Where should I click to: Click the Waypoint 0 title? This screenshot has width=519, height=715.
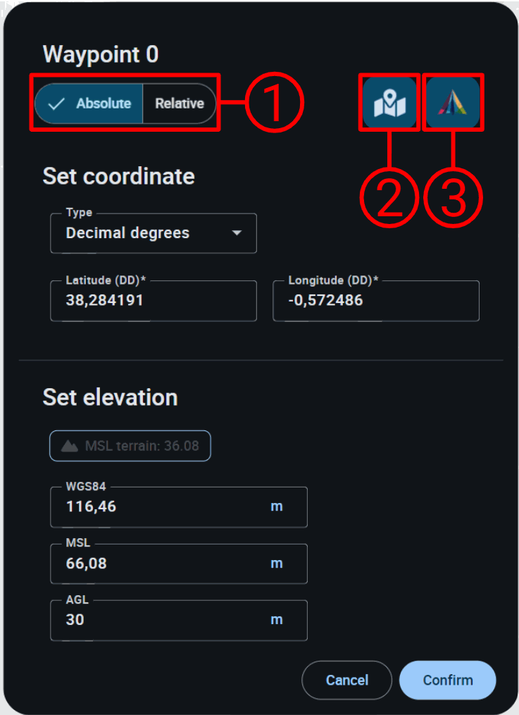[x=101, y=54]
